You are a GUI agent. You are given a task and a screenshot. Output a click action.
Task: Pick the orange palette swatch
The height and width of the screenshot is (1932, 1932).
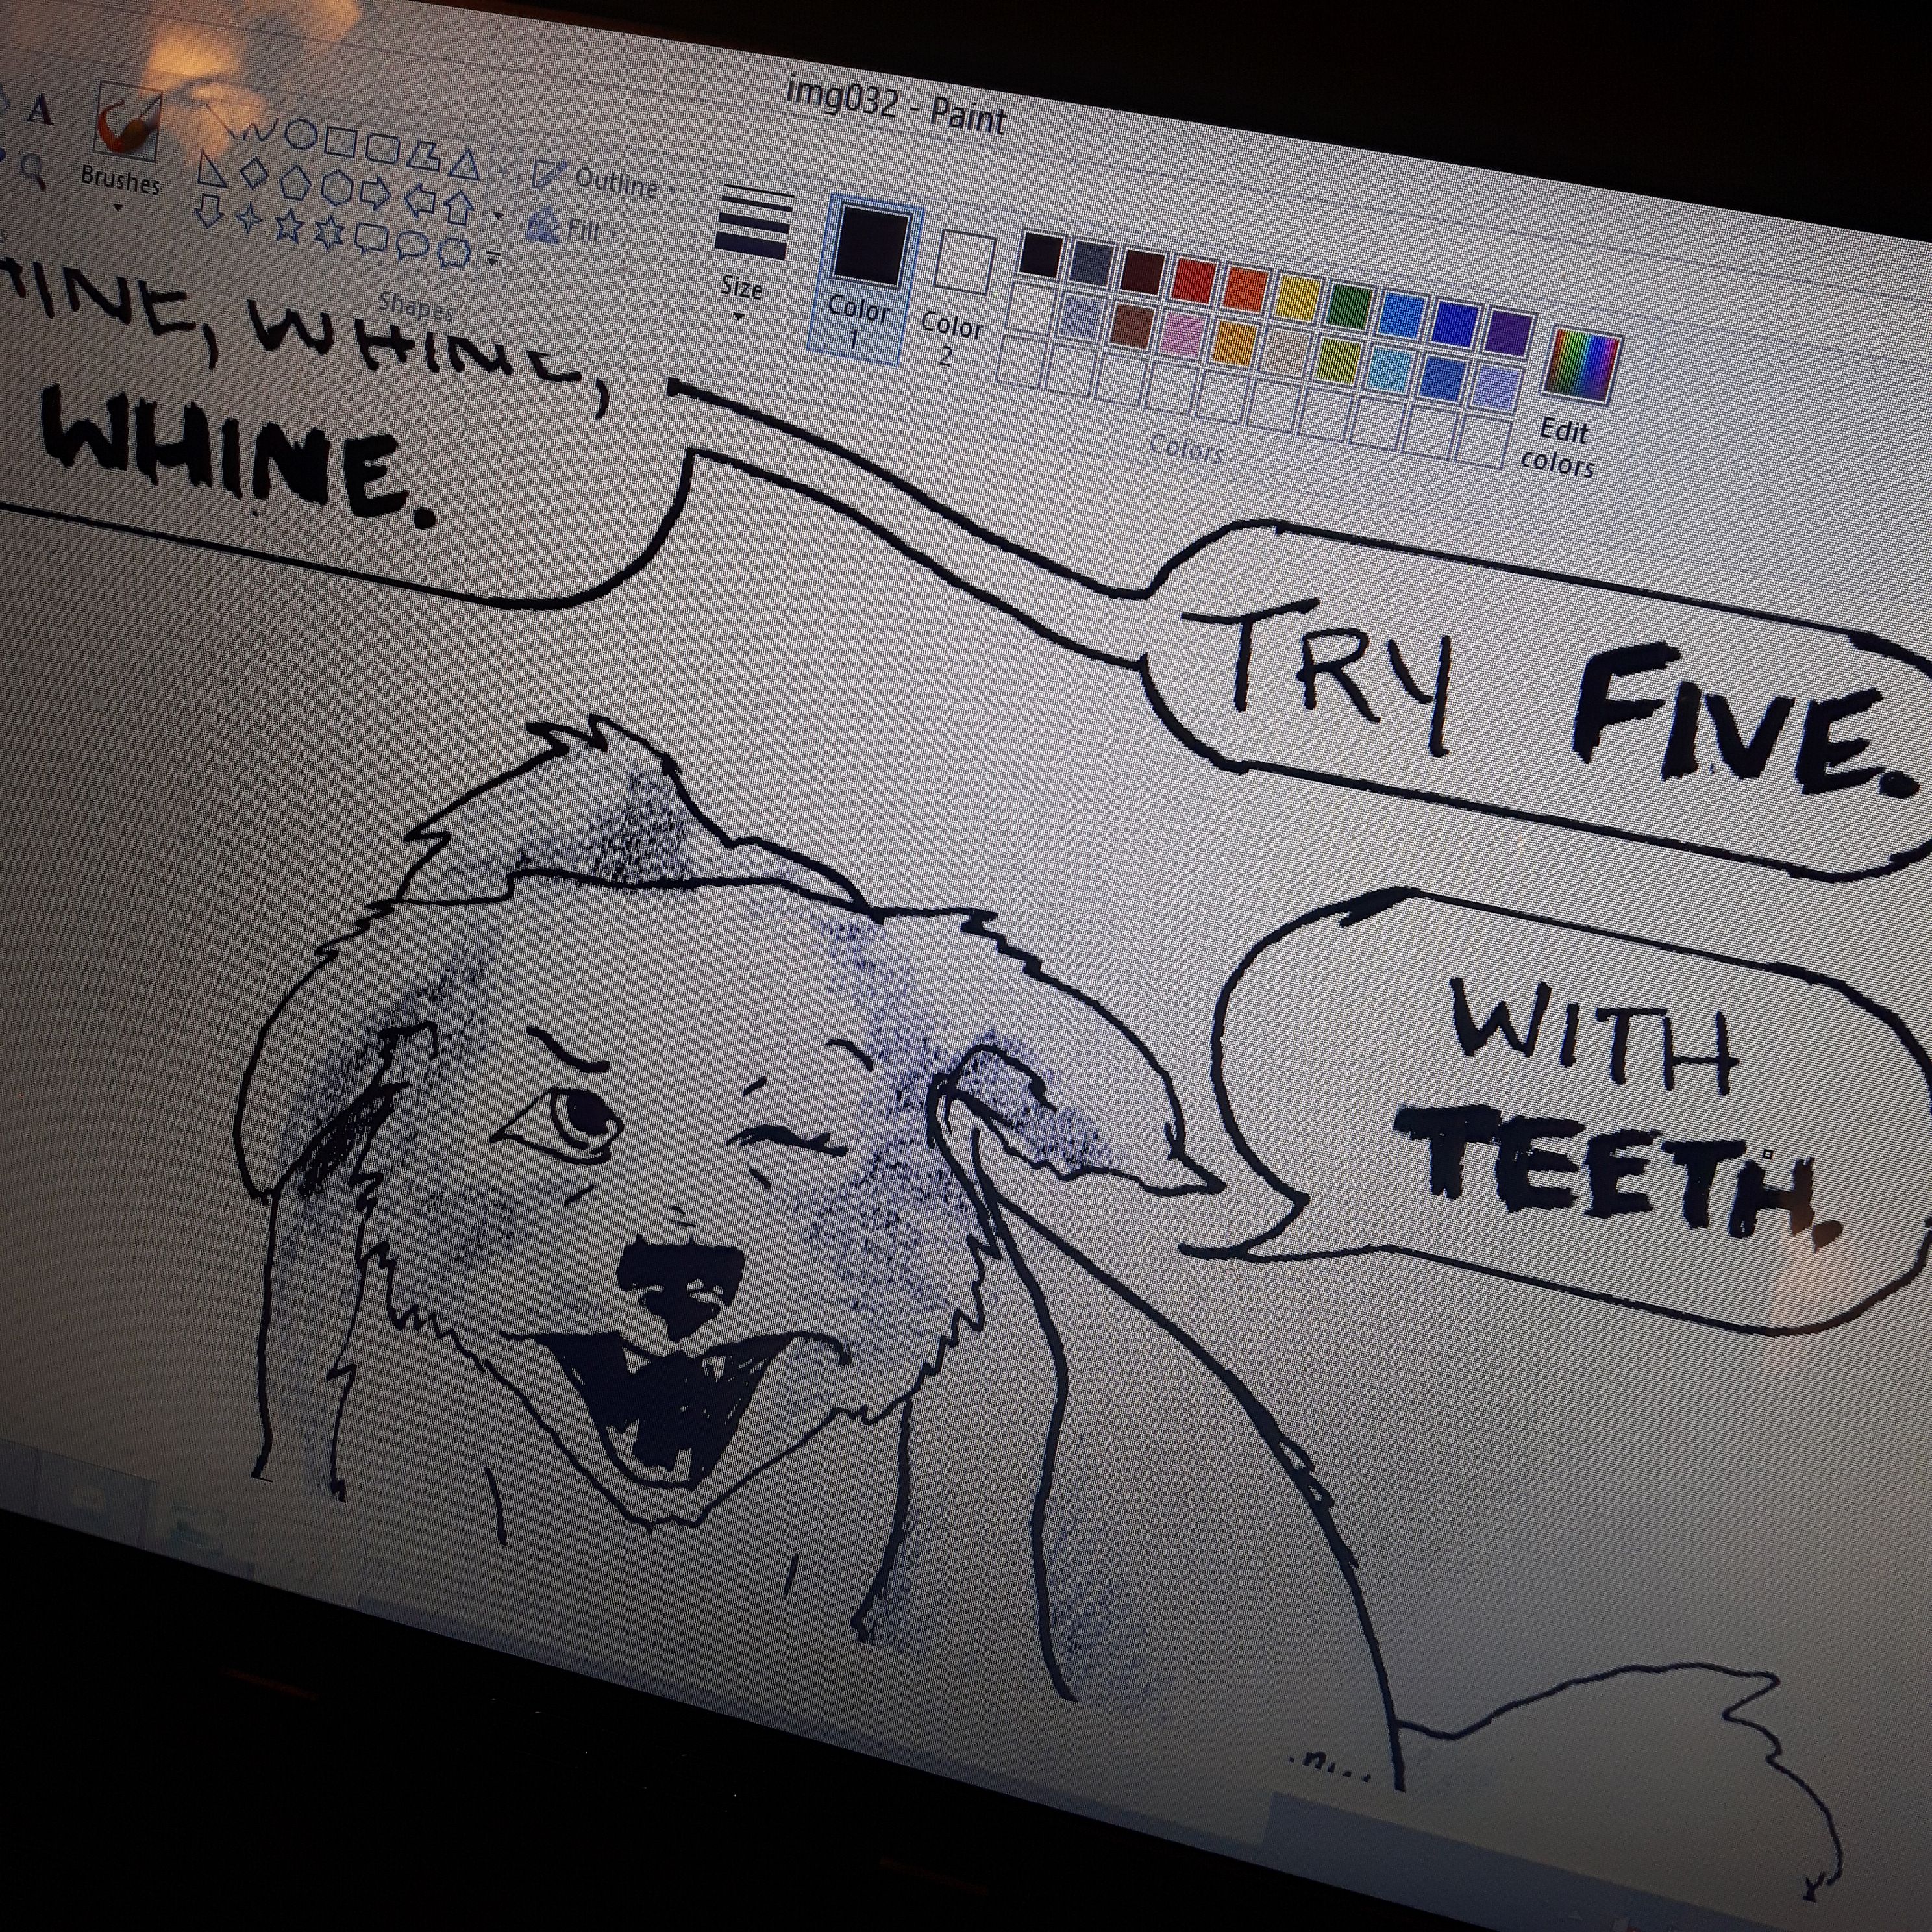coord(1246,289)
